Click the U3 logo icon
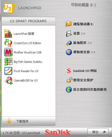112x137 pixels. point(9,8)
